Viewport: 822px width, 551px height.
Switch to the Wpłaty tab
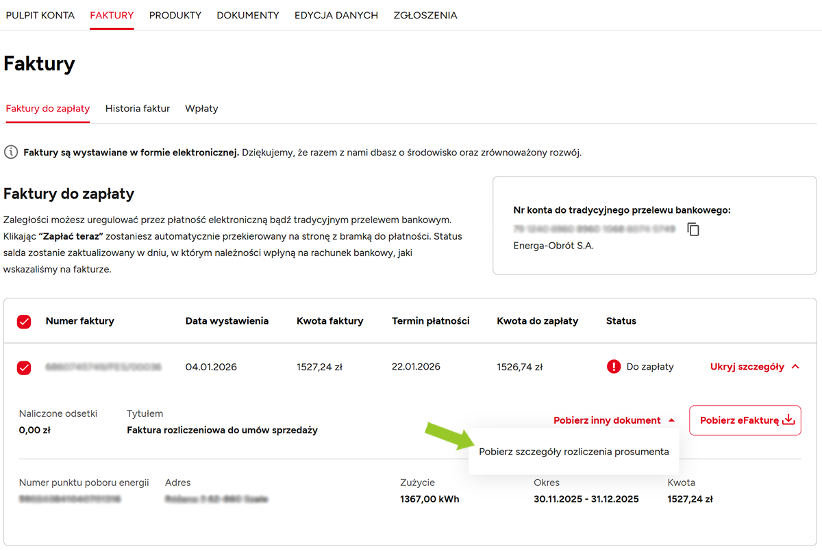point(201,108)
